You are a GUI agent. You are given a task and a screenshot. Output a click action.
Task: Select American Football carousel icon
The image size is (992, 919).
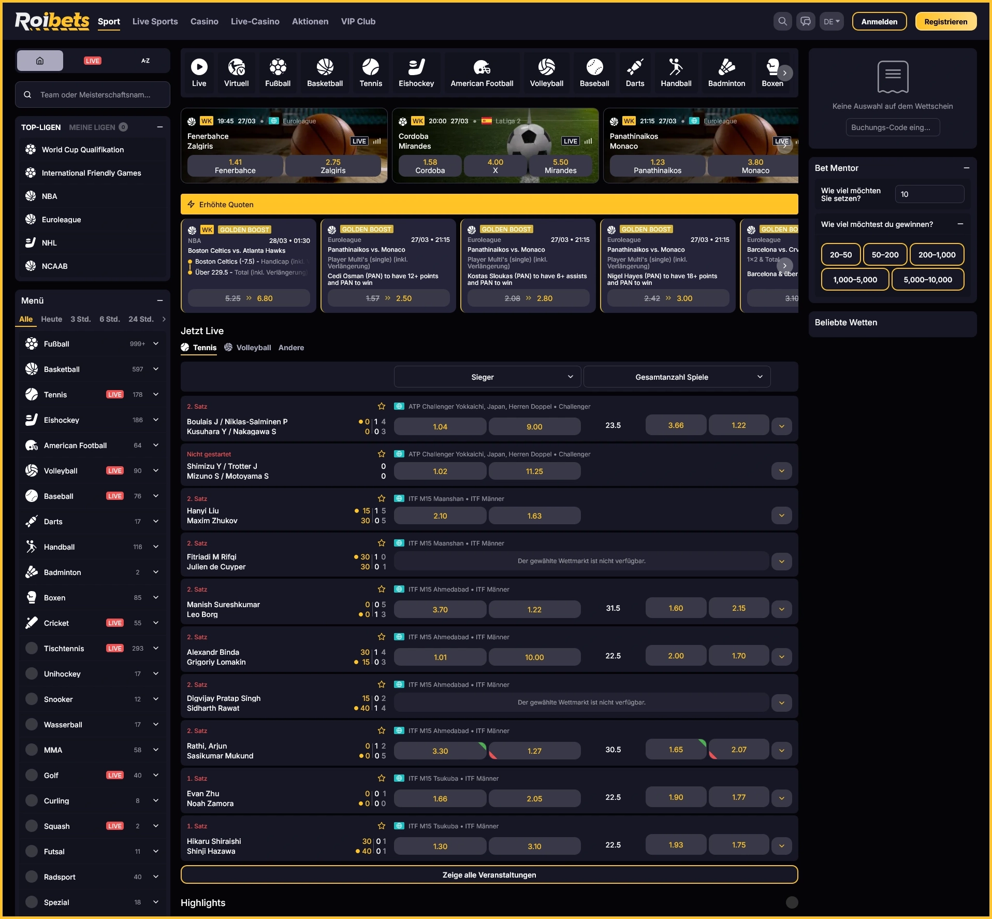click(482, 73)
